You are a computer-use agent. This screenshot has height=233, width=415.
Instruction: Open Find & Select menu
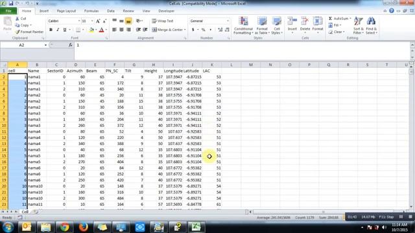point(371,25)
